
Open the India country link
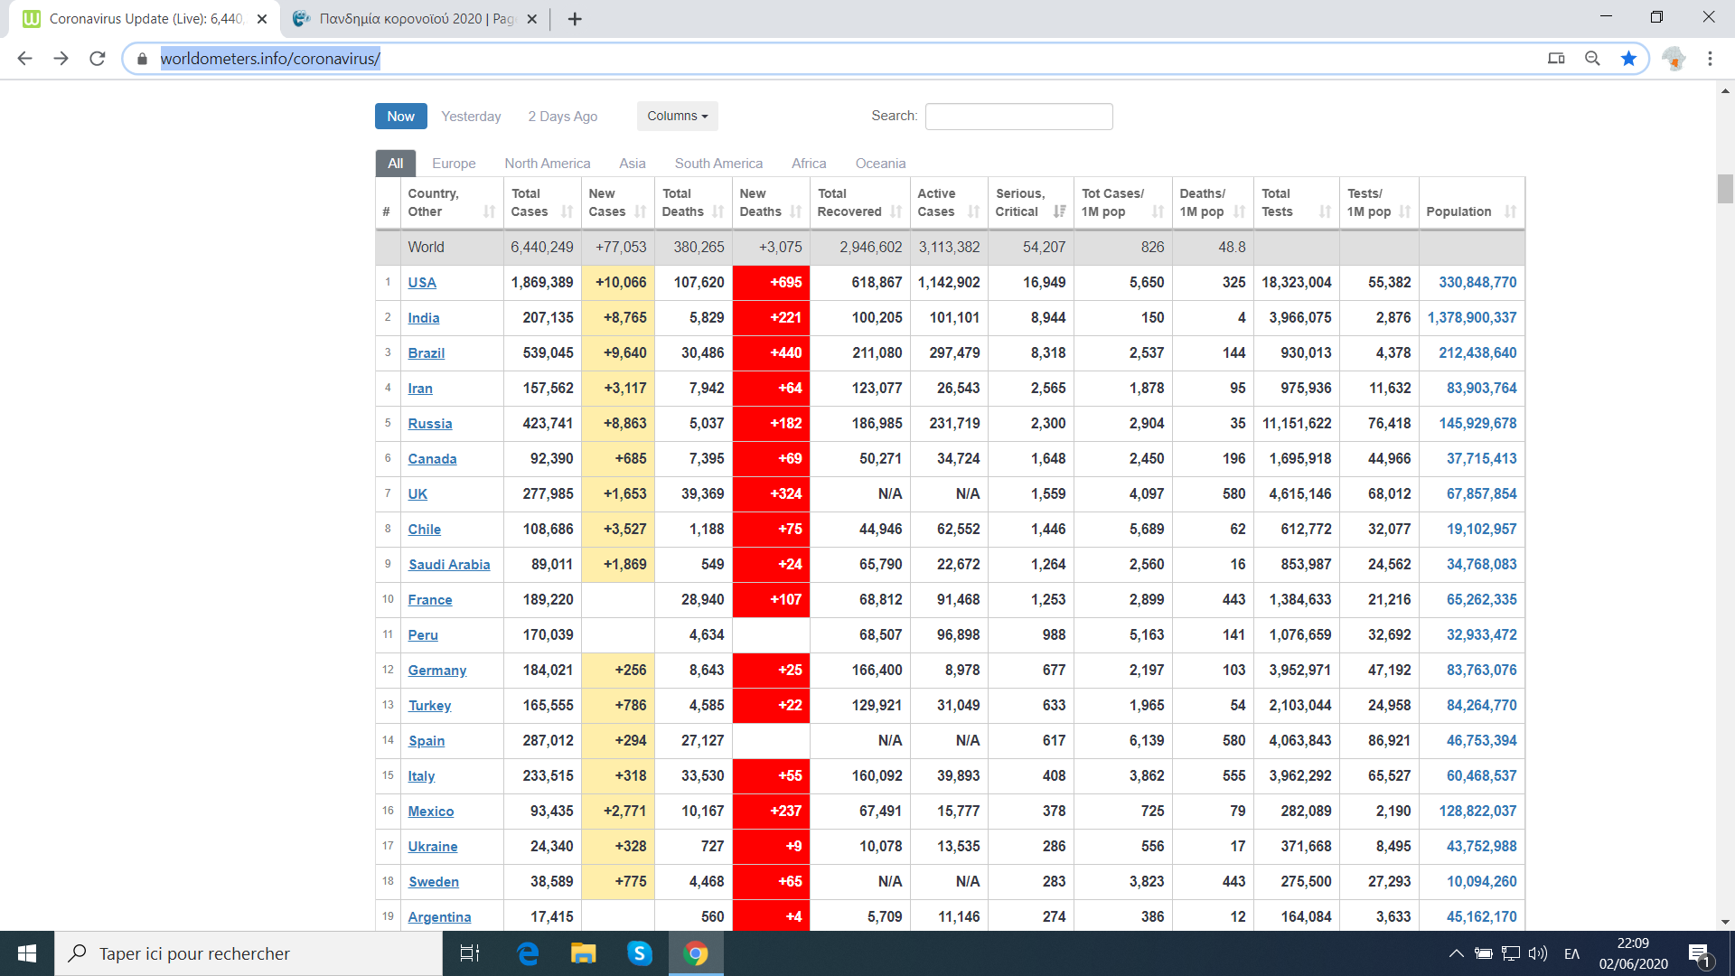(x=424, y=318)
